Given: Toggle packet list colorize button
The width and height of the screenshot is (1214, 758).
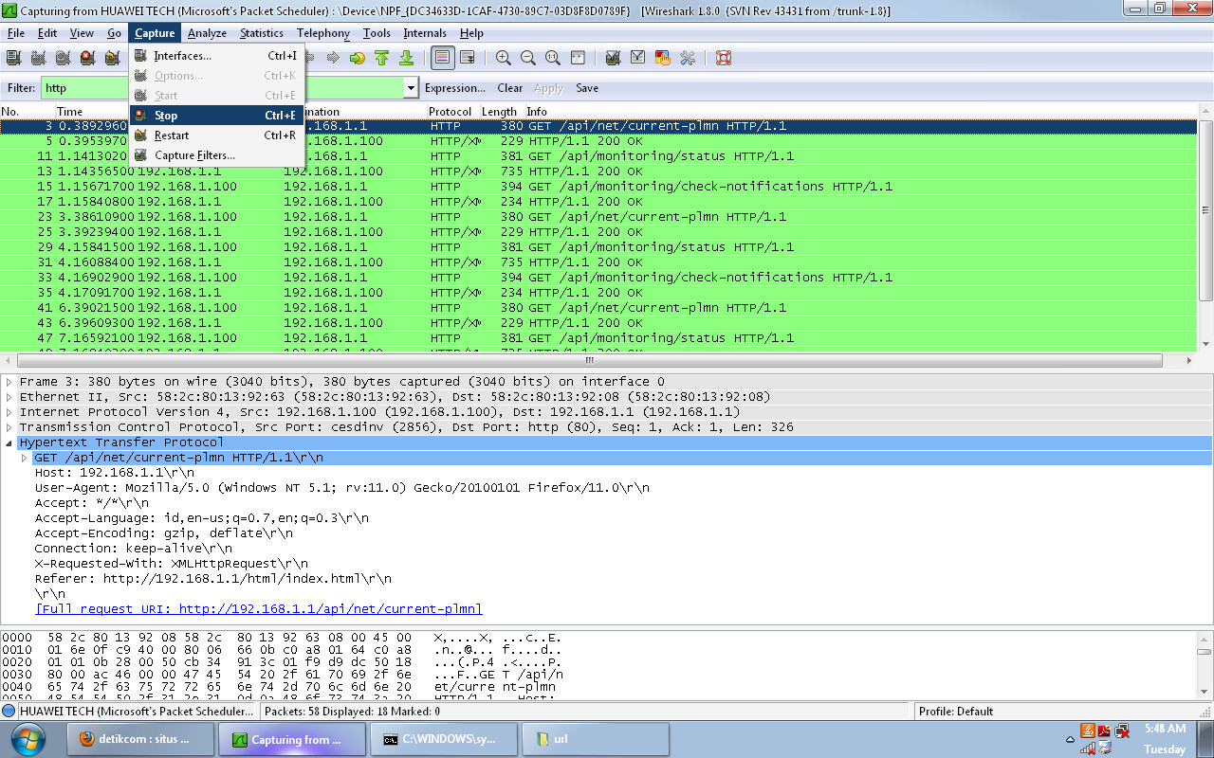Looking at the screenshot, I should [x=442, y=58].
